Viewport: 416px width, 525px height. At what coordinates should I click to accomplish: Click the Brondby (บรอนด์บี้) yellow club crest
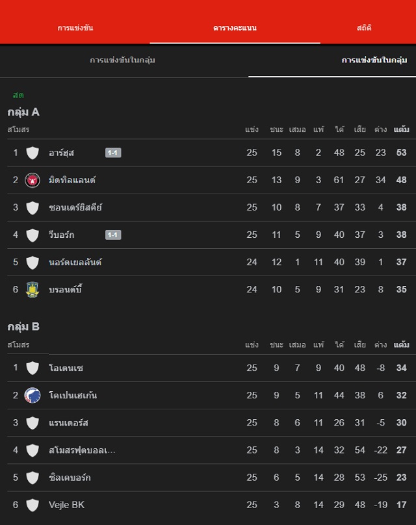(32, 290)
